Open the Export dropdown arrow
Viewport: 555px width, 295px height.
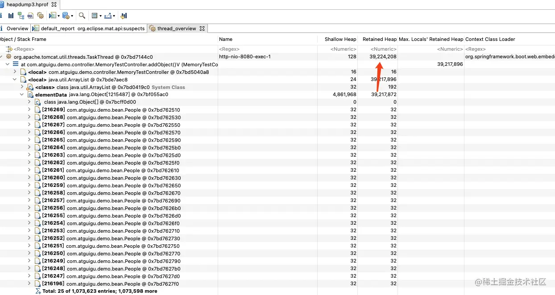point(114,16)
